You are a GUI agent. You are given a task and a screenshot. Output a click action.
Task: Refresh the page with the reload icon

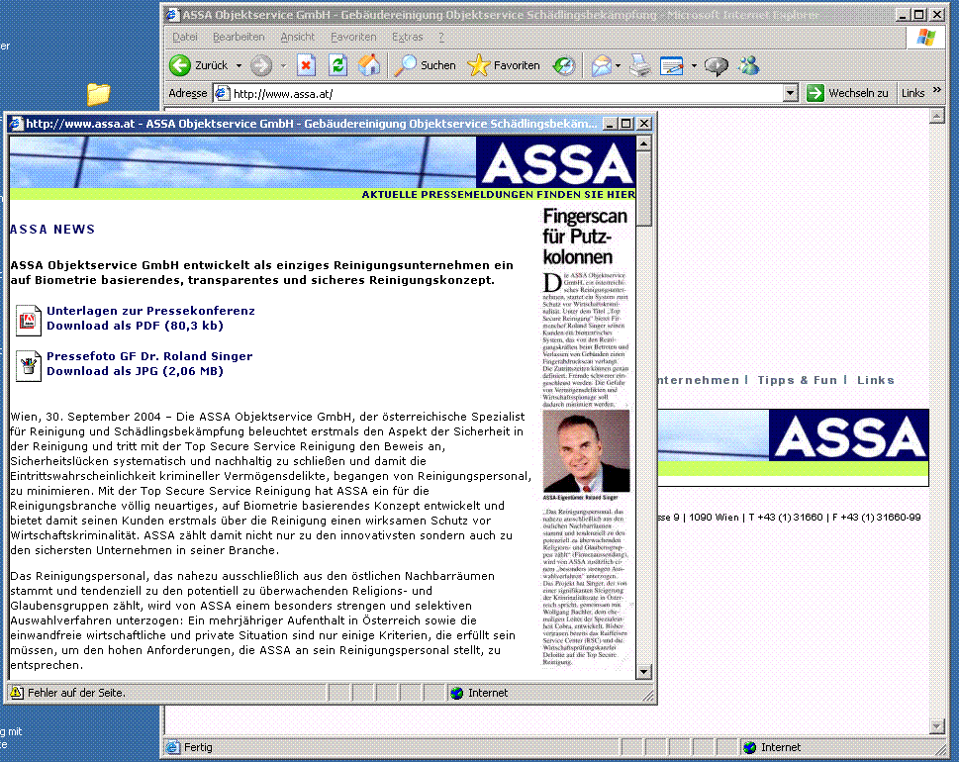click(x=338, y=65)
